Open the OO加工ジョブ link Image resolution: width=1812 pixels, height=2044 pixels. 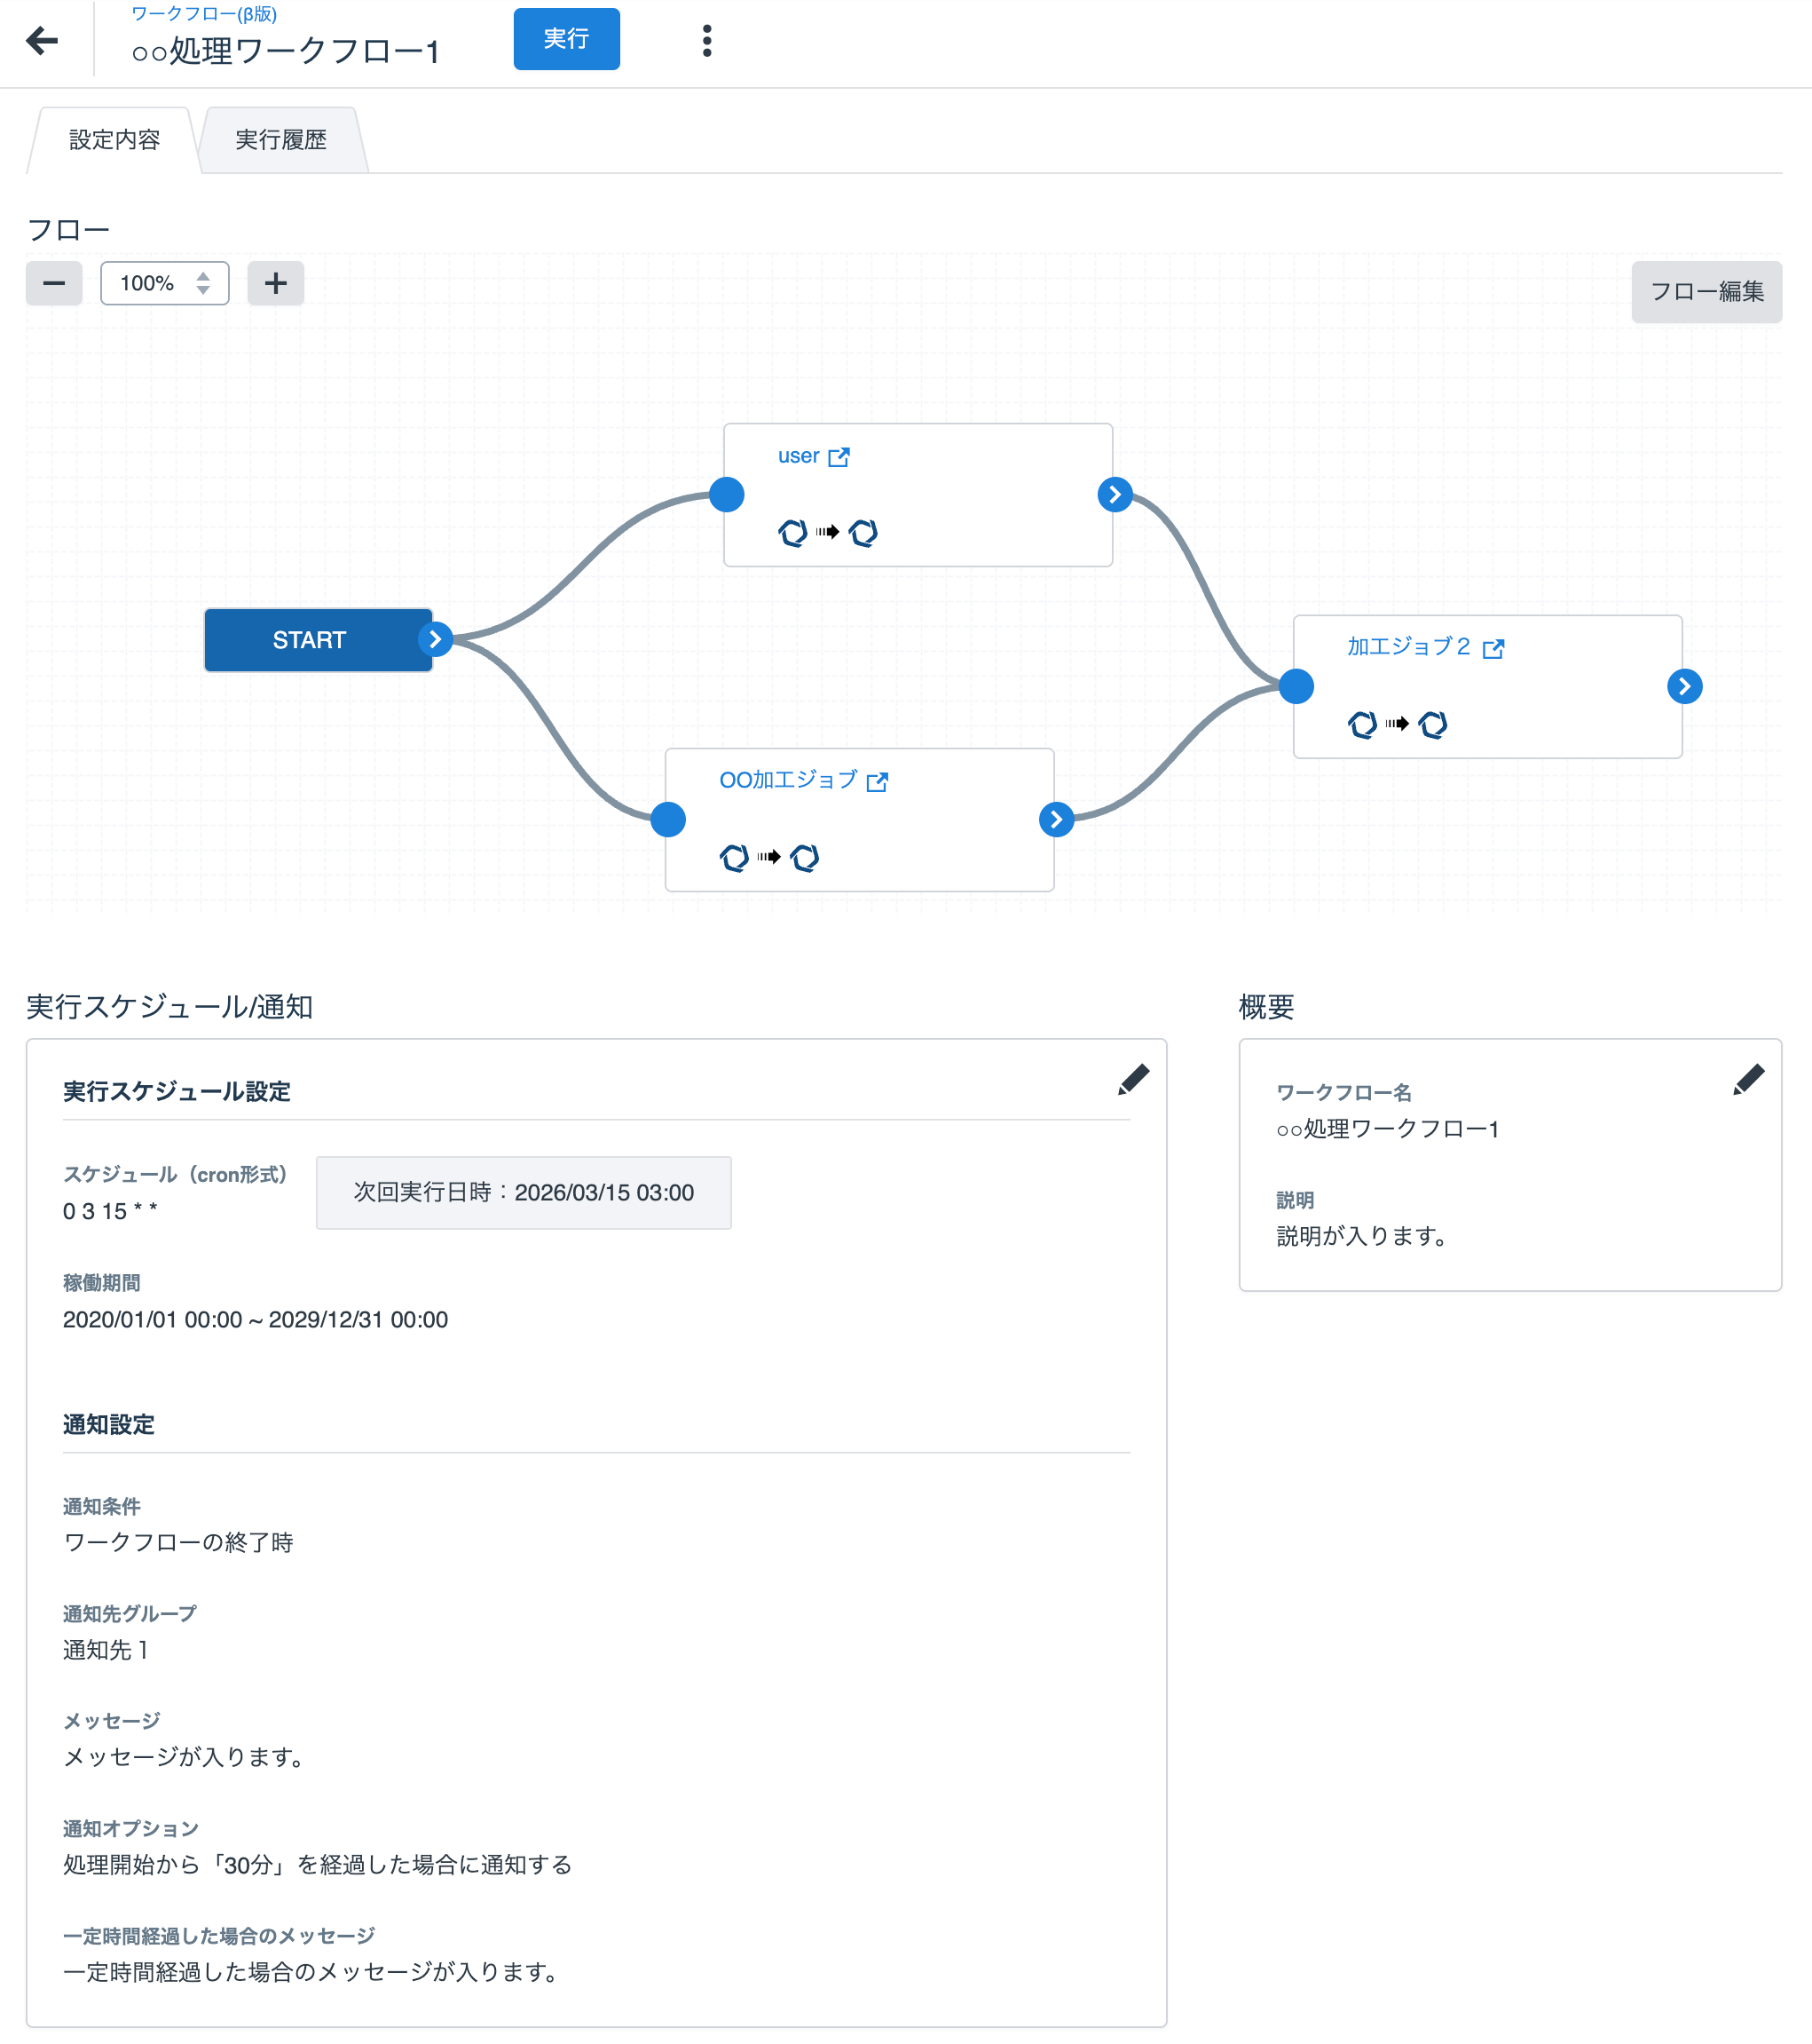[x=789, y=780]
